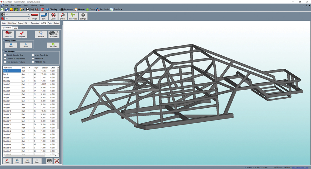Run the Auto-Miter tool
The height and width of the screenshot is (169, 311).
point(54,34)
